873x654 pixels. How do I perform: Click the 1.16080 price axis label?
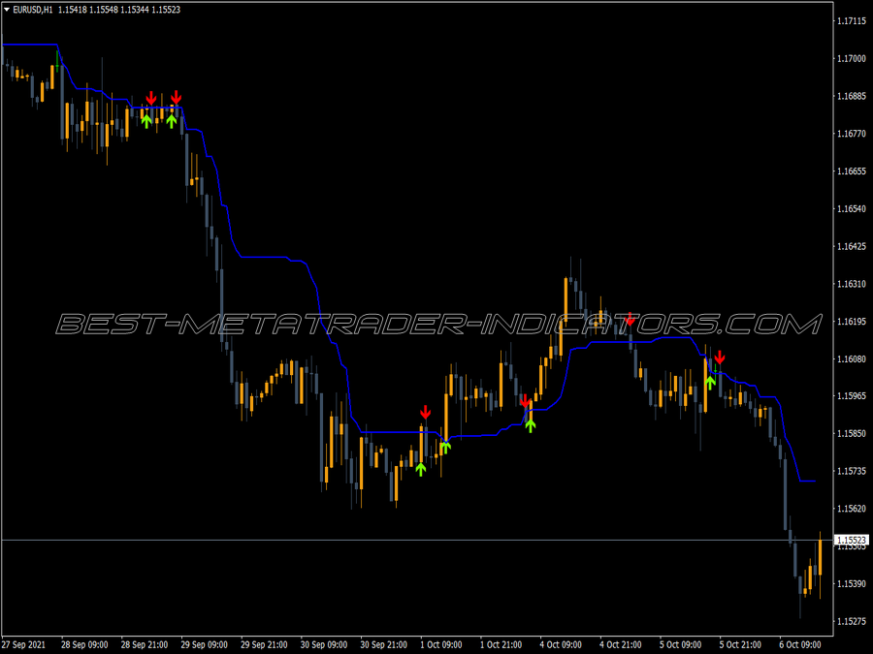tap(852, 358)
